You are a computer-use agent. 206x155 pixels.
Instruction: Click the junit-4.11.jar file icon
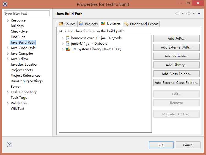click(x=68, y=44)
